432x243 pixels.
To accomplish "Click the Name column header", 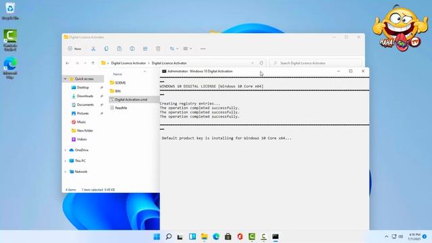I will point(117,74).
